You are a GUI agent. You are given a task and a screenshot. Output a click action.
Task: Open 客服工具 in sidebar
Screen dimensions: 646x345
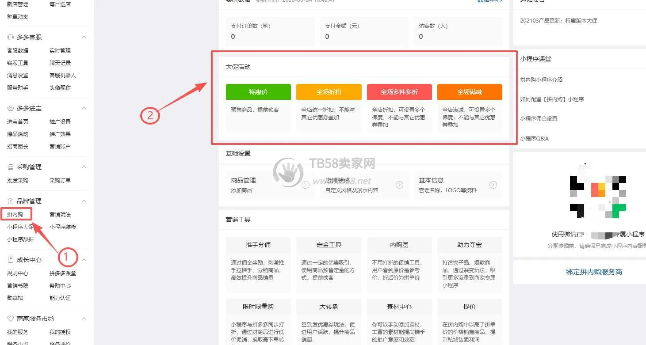tap(18, 63)
